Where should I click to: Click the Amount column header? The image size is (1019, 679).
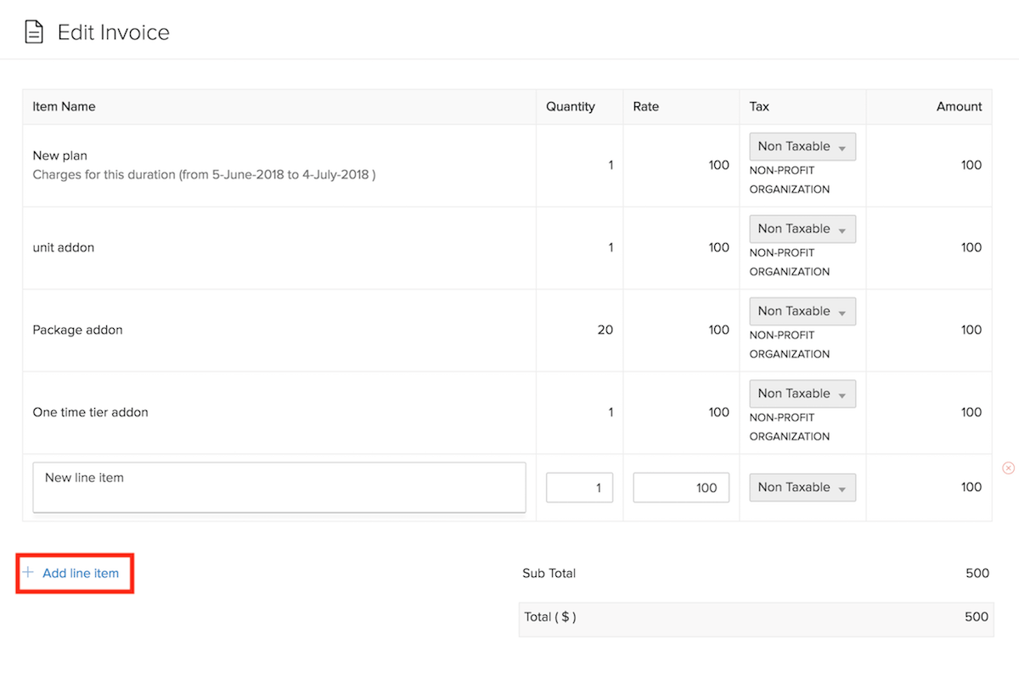tap(959, 107)
